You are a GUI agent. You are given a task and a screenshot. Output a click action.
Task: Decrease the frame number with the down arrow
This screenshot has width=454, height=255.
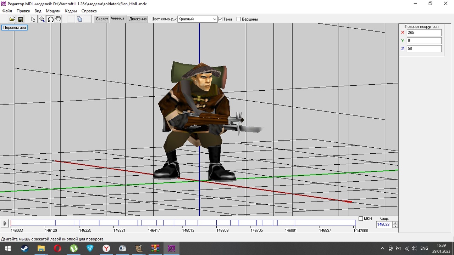click(x=395, y=226)
